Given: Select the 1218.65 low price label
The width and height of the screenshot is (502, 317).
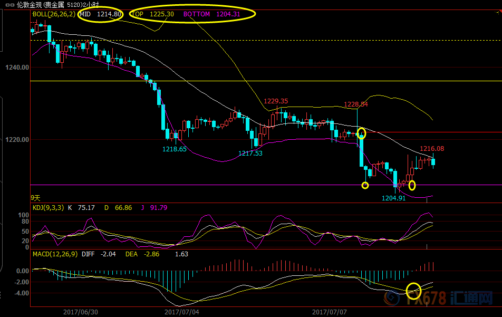Looking at the screenshot, I should pos(175,150).
